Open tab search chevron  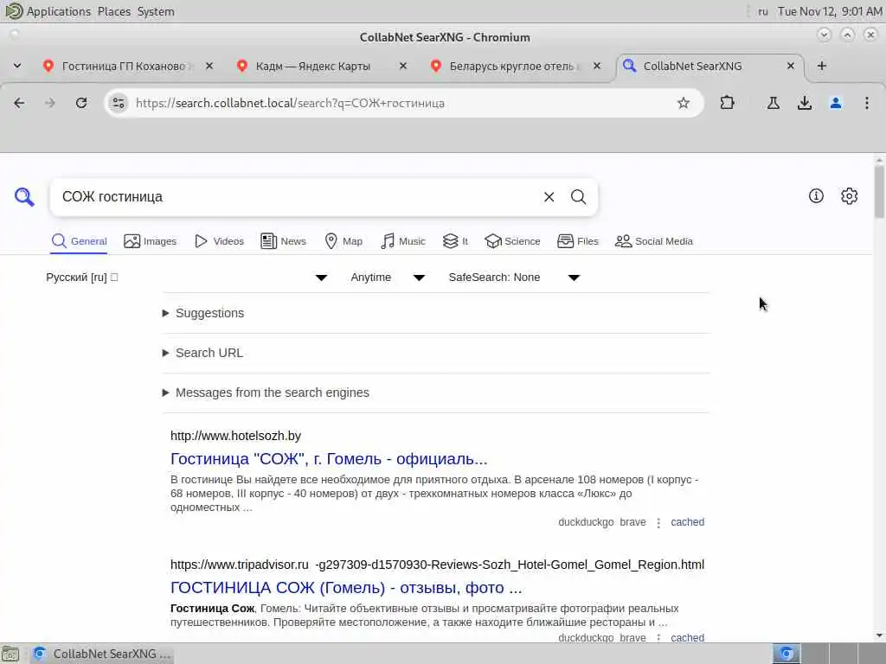(17, 66)
